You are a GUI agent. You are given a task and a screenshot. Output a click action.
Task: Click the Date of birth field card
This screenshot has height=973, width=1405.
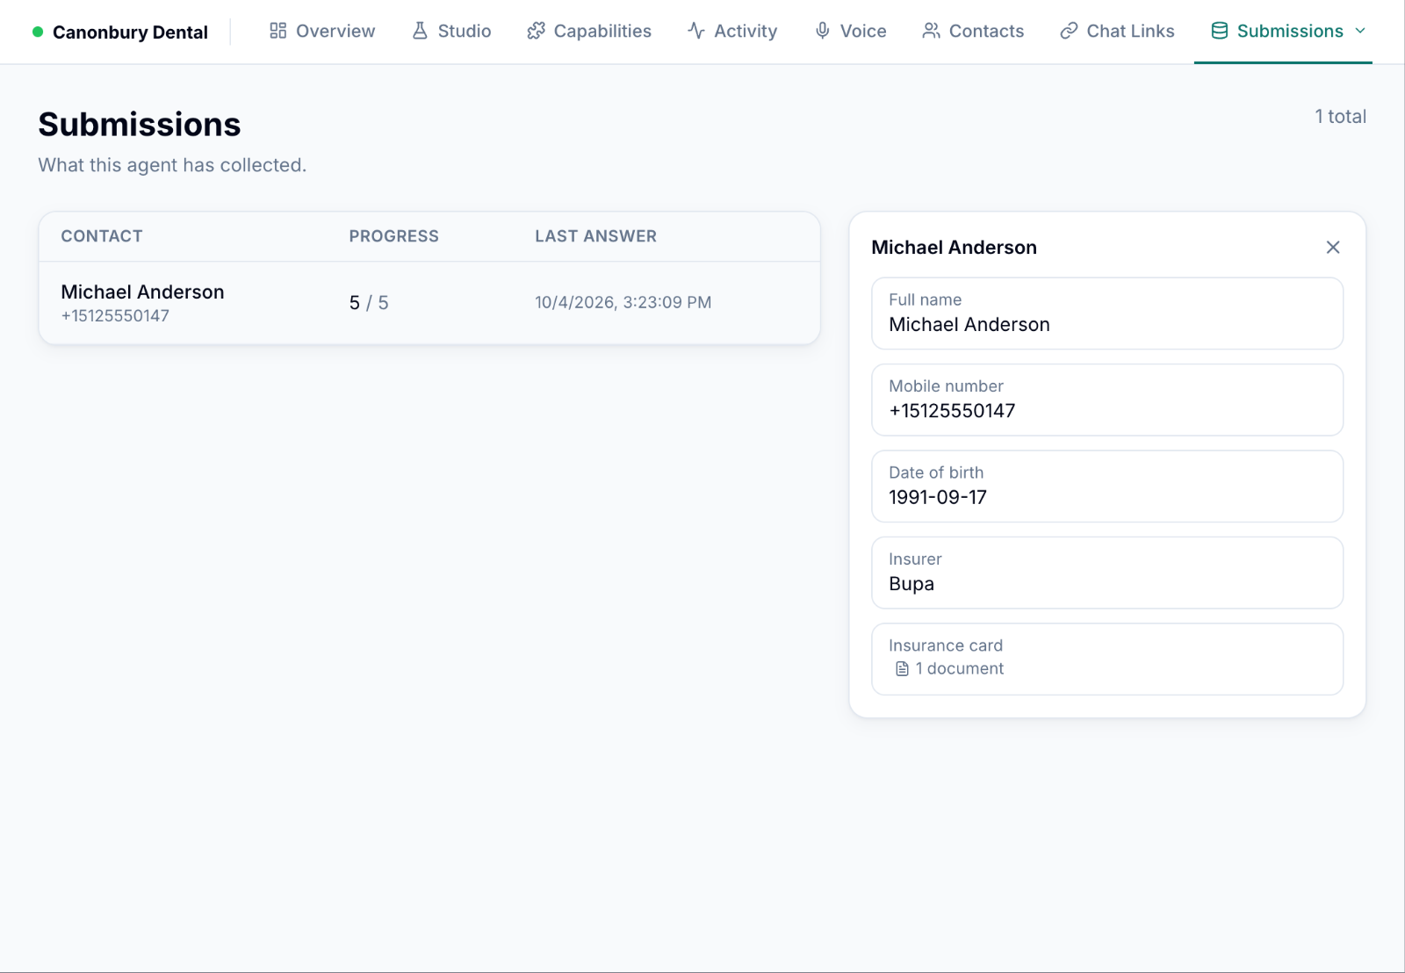1107,486
